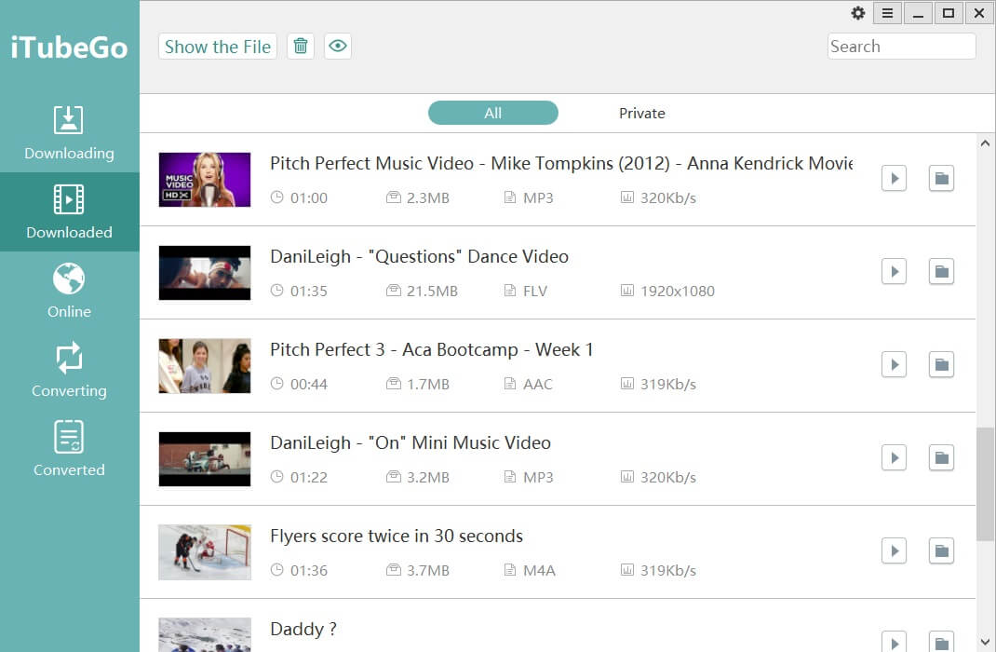Open the Downloading section
Viewport: 996px width, 652px height.
[x=69, y=133]
